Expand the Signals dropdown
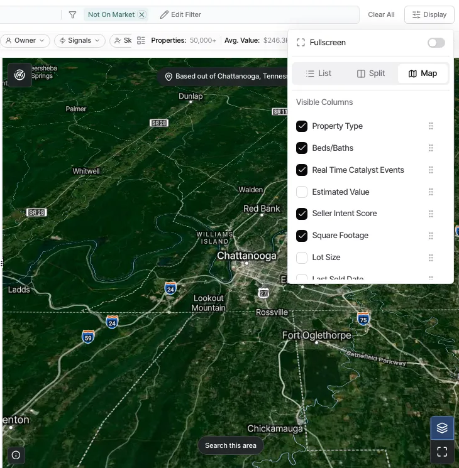Screen dimensions: 459x468 (x=79, y=40)
